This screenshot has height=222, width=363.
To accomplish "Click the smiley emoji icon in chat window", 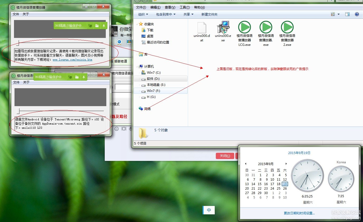I will pyautogui.click(x=116, y=129).
